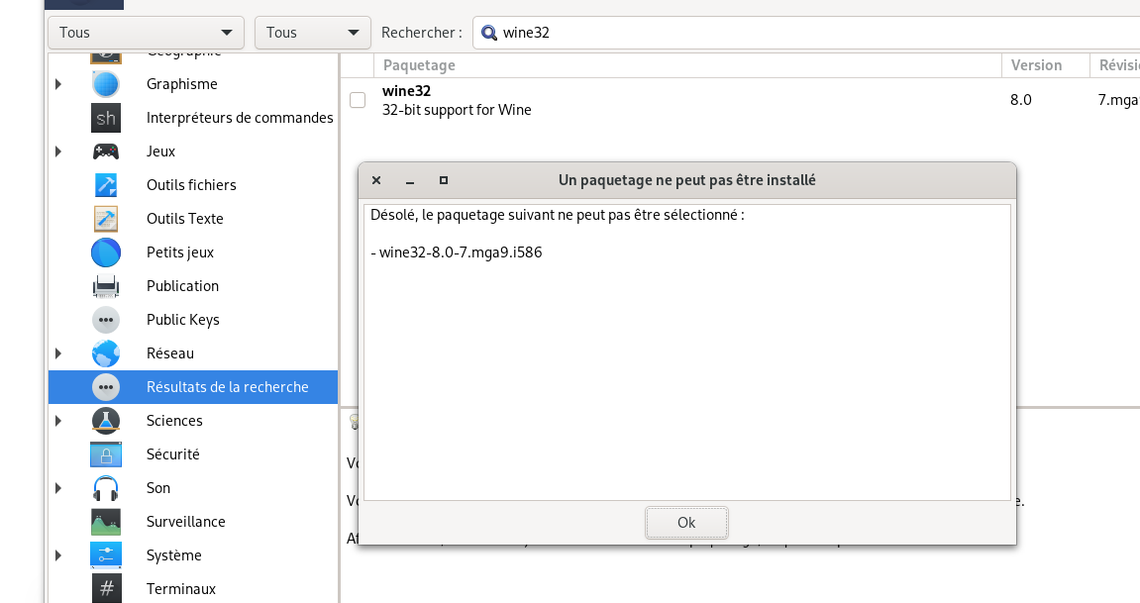Click 'wine32-8.0-7.mga9.i586' text in dialog
1140x603 pixels.
click(461, 252)
